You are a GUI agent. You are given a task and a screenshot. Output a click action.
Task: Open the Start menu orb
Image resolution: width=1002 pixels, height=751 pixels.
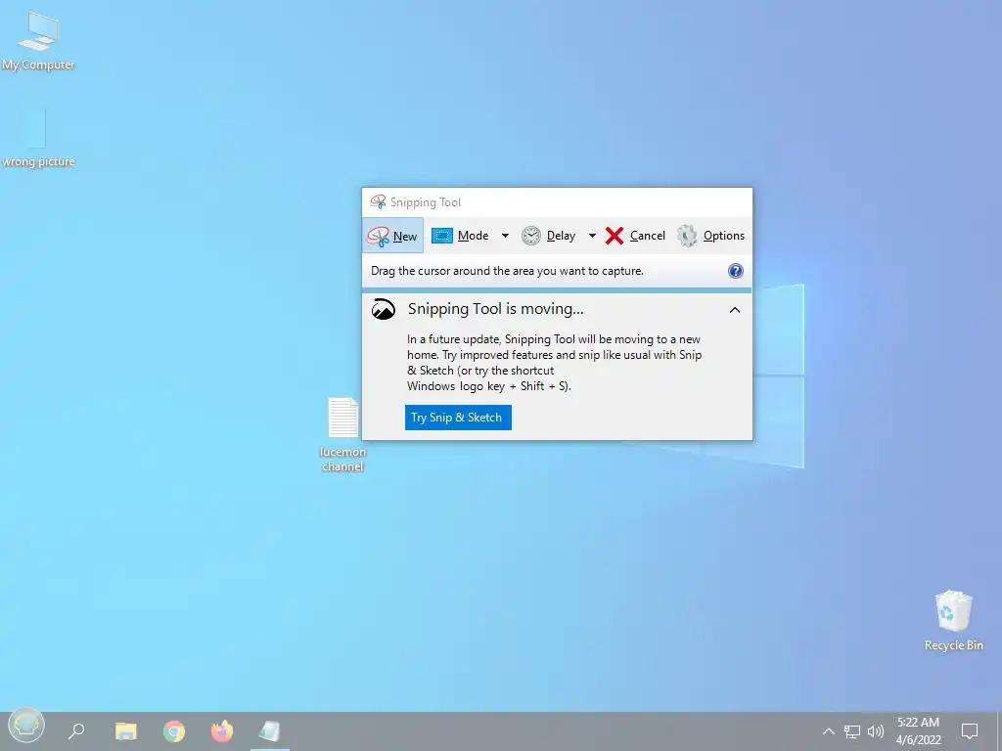point(26,727)
